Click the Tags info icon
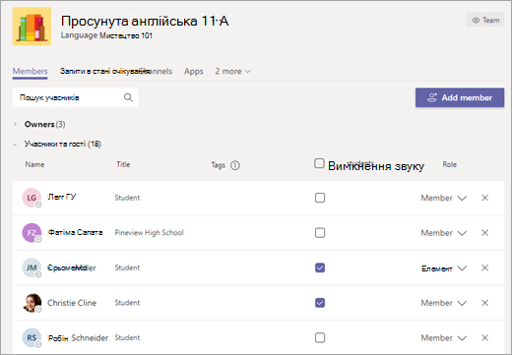Image resolution: width=512 pixels, height=355 pixels. [x=235, y=165]
